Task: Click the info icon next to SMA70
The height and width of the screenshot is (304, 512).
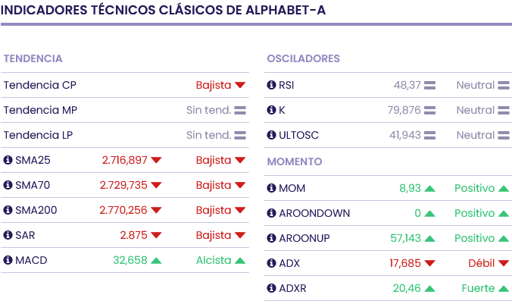Action: (8, 185)
